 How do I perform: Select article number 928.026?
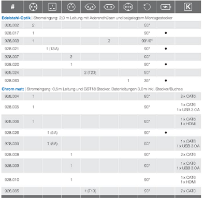tap(12, 133)
